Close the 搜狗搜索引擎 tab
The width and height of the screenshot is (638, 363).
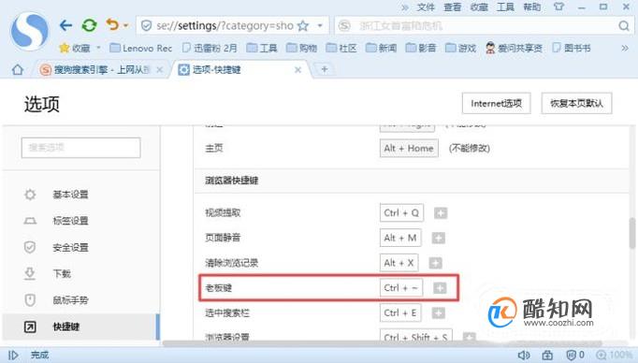pyautogui.click(x=159, y=70)
